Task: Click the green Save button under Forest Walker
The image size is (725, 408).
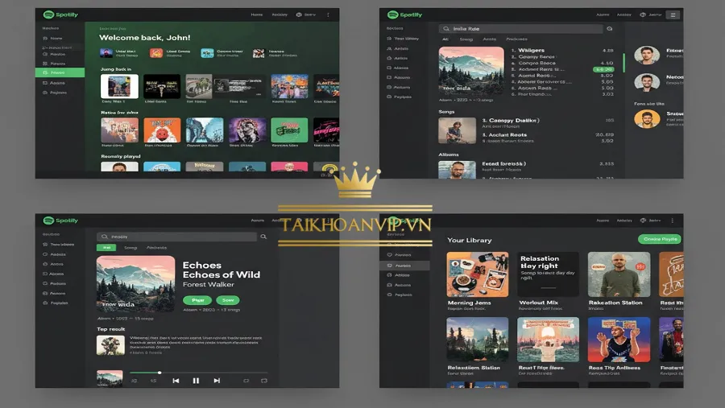Action: (228, 300)
